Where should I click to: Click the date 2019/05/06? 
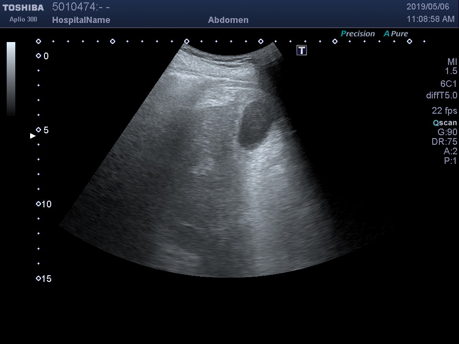point(427,7)
